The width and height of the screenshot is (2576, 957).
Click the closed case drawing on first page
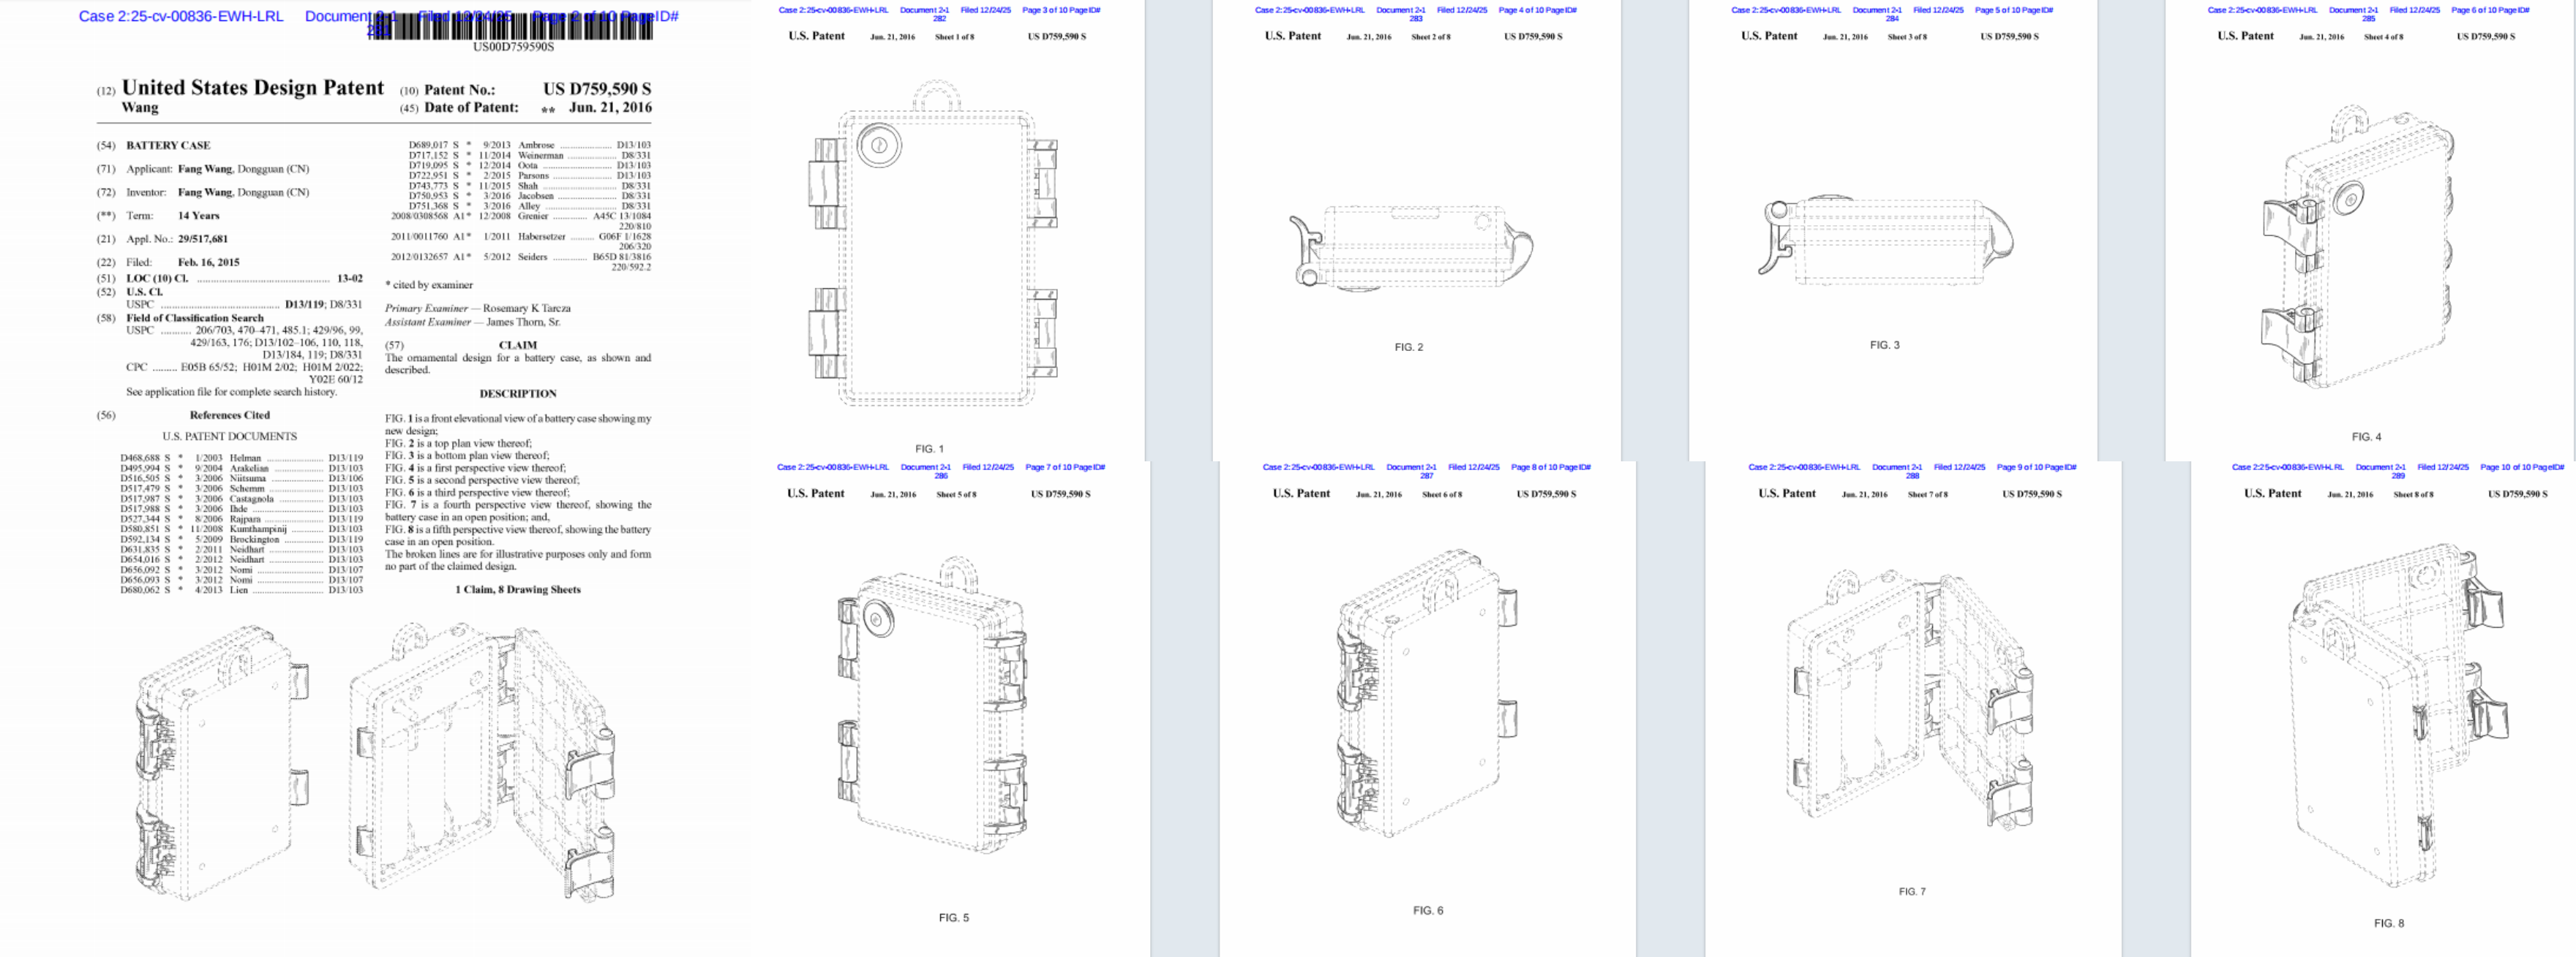coord(222,764)
